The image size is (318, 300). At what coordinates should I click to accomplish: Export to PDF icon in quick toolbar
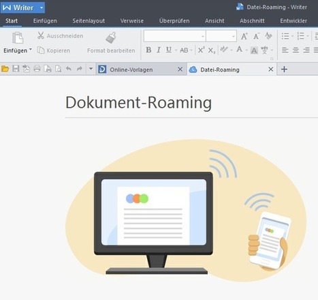click(26, 69)
